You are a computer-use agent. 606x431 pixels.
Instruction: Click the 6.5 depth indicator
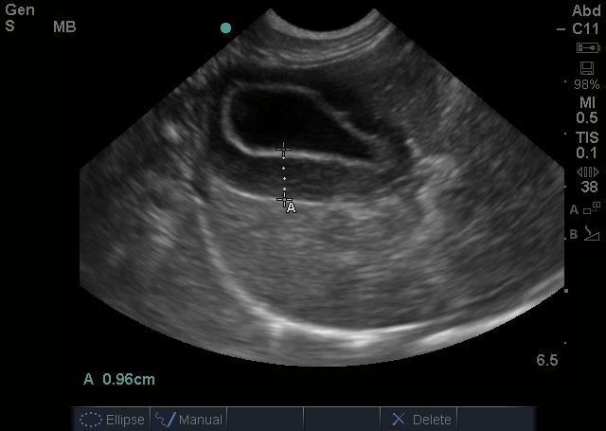pyautogui.click(x=547, y=360)
